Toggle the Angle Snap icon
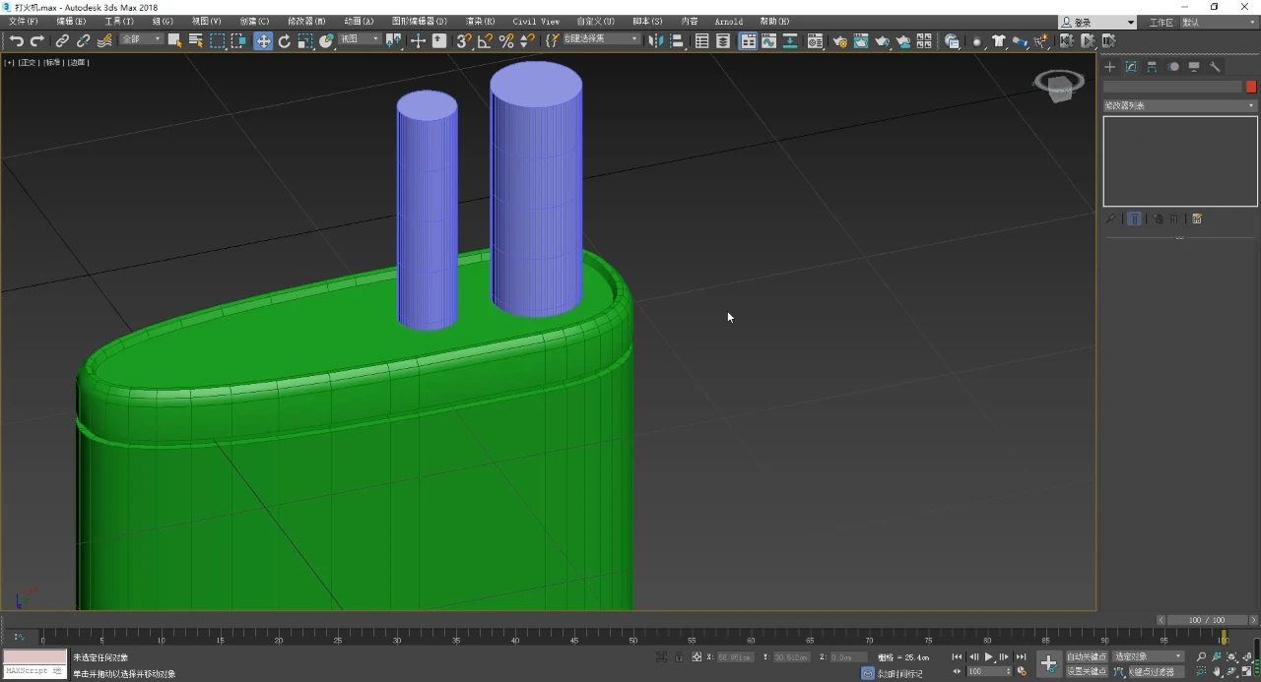The width and height of the screenshot is (1261, 682). [485, 40]
